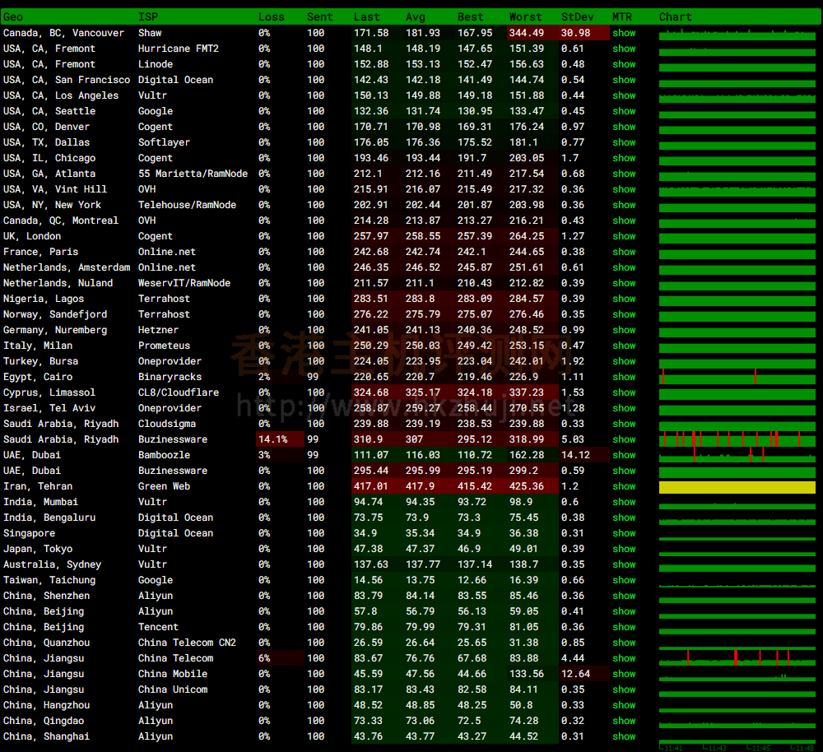The image size is (823, 752).
Task: Show MTR for Egypt, Cairo Binaryracks
Action: point(624,377)
